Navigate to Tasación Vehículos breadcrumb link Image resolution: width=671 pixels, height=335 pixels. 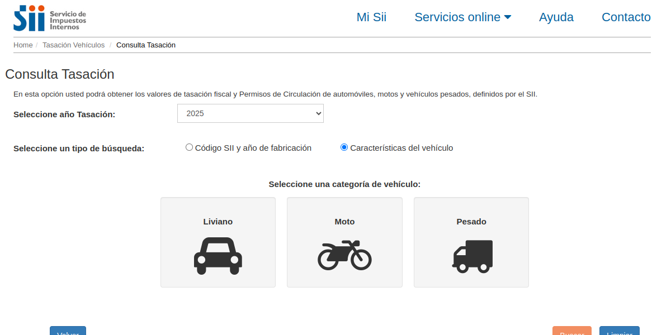pos(73,45)
